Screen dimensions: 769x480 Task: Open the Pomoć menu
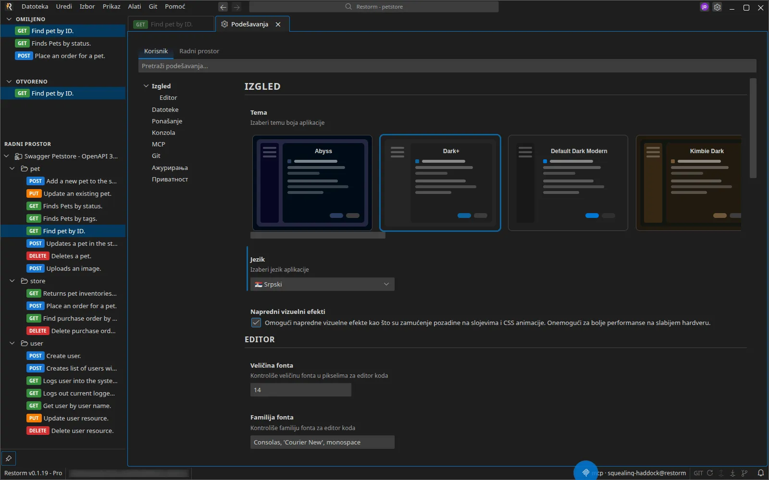[175, 7]
